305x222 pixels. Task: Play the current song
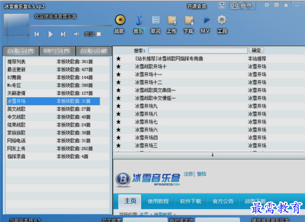[50, 34]
